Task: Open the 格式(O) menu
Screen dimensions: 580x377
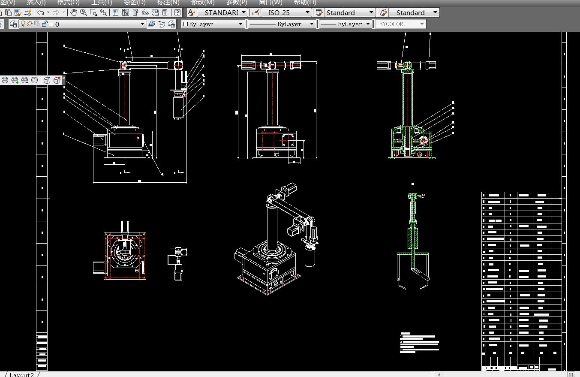Action: tap(69, 2)
